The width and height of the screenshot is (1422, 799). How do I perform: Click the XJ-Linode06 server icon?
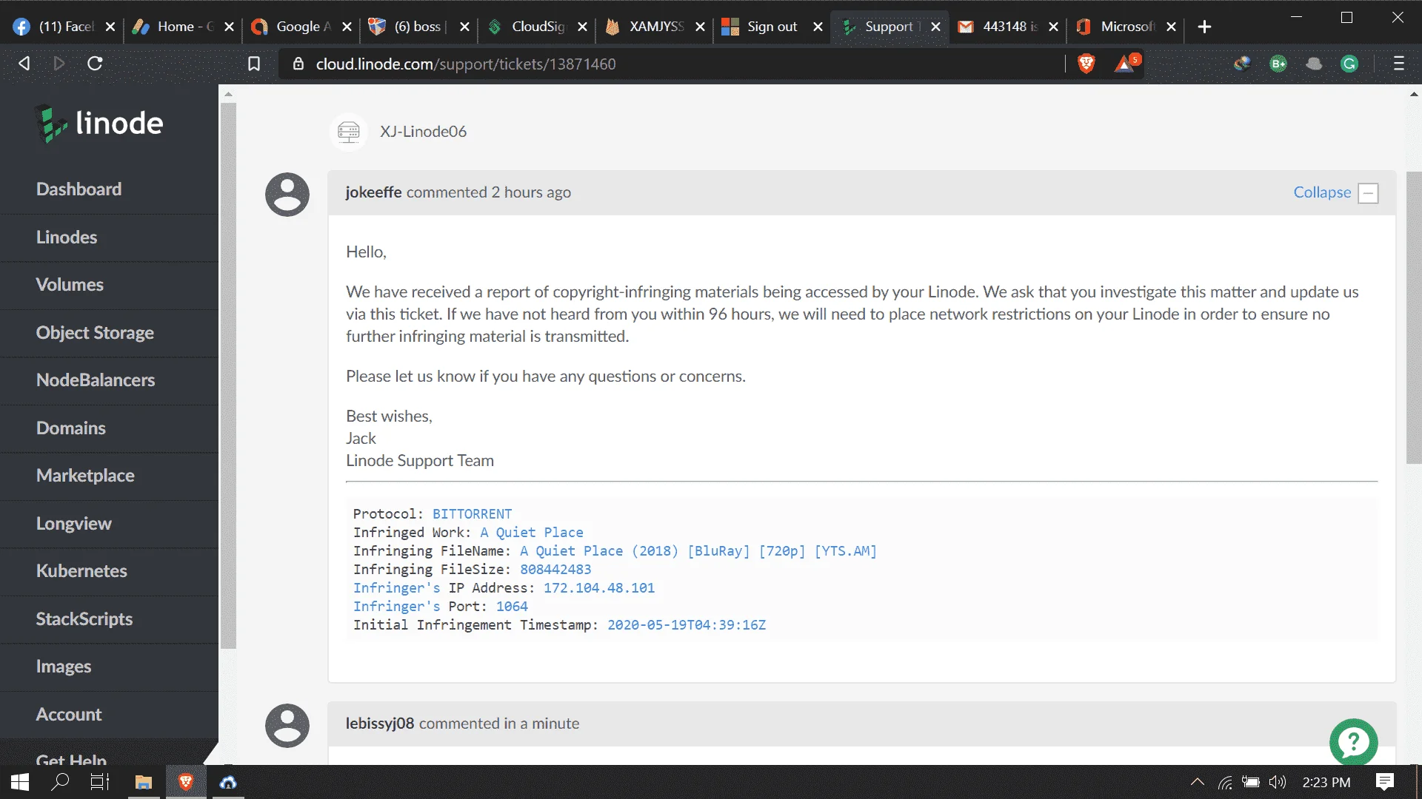coord(348,132)
